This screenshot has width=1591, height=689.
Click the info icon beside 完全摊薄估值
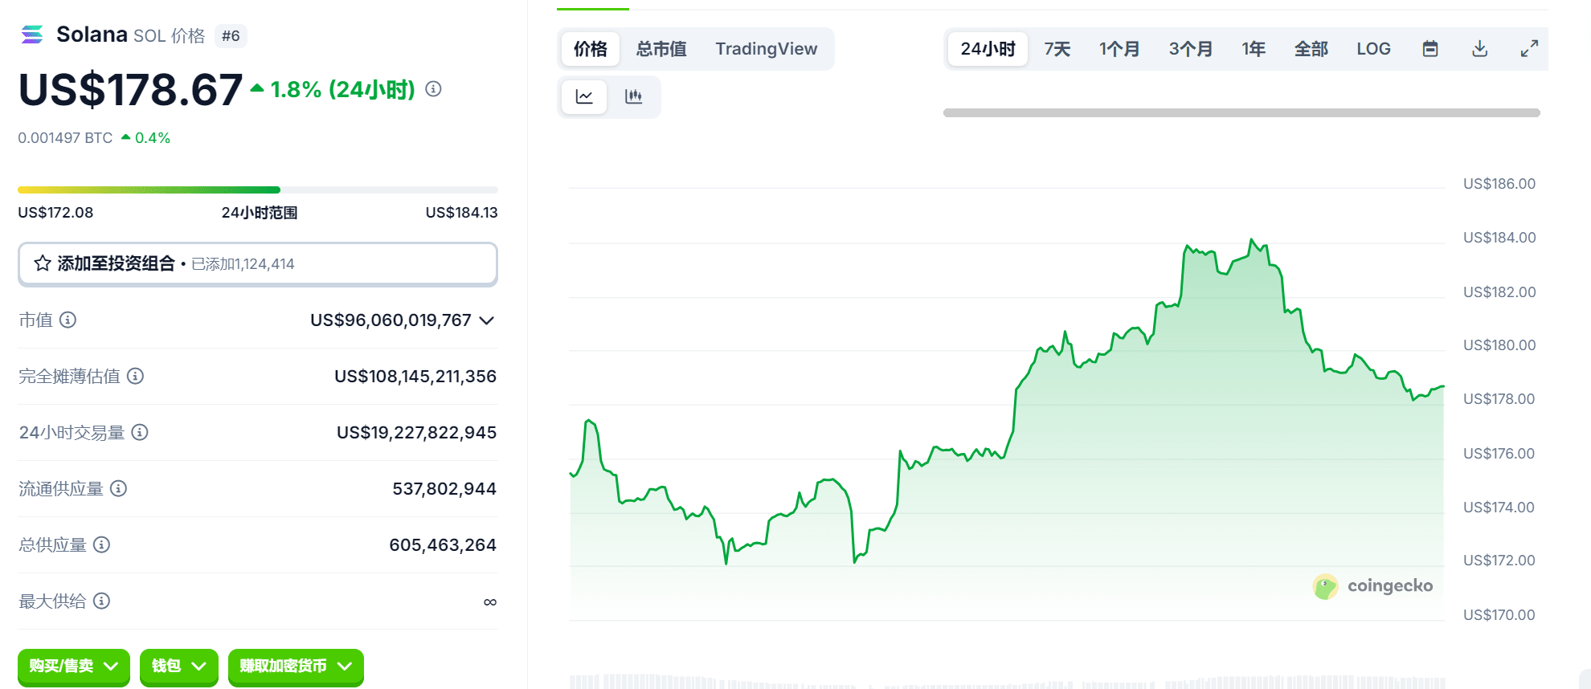(x=136, y=376)
